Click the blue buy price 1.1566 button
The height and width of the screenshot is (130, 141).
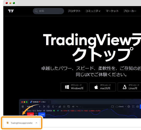[42, 114]
